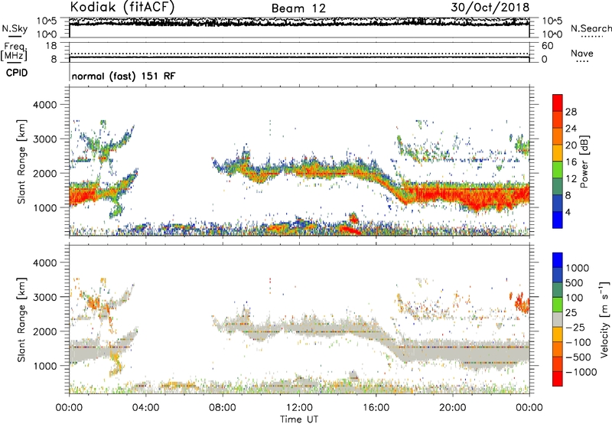Click the 'normal (fast) 151 RF' text
Viewport: 612px width, 424px height.
123,76
